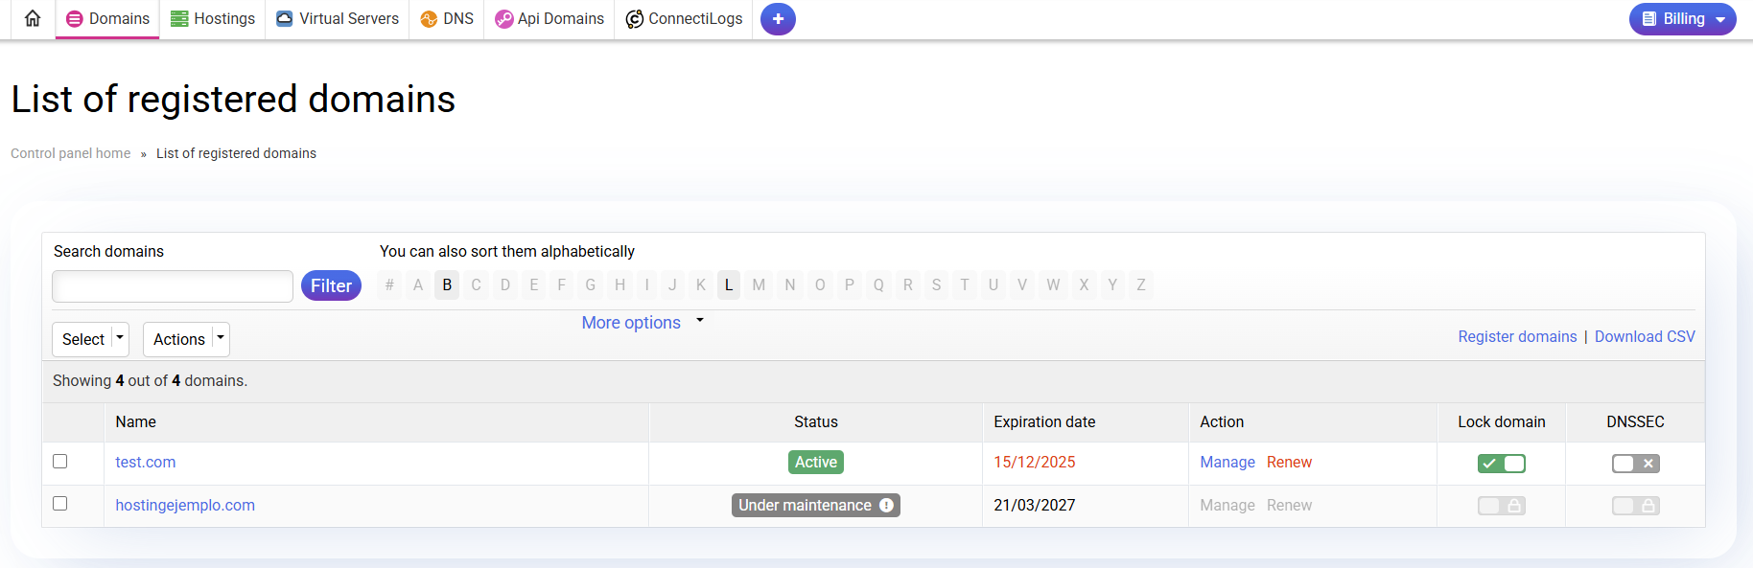The height and width of the screenshot is (568, 1753).
Task: Click the info icon on Under maintenance badge
Action: (x=886, y=505)
